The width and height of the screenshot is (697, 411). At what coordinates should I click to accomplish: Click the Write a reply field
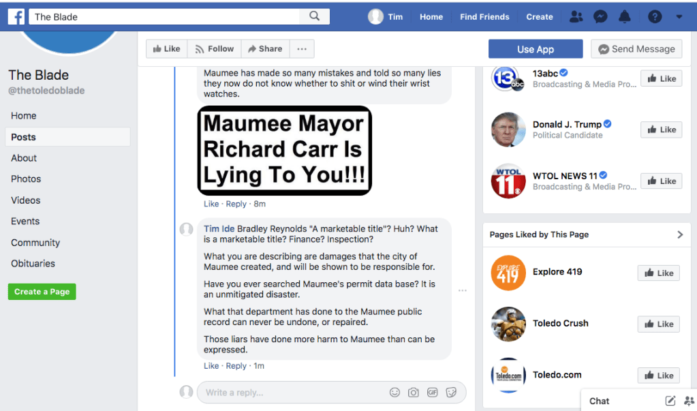pos(293,393)
